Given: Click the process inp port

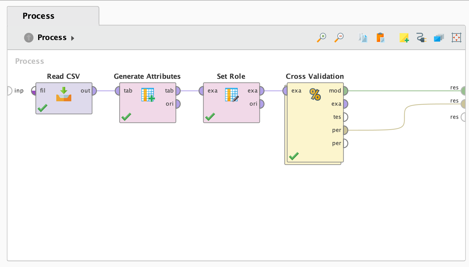Looking at the screenshot, I should [x=10, y=91].
